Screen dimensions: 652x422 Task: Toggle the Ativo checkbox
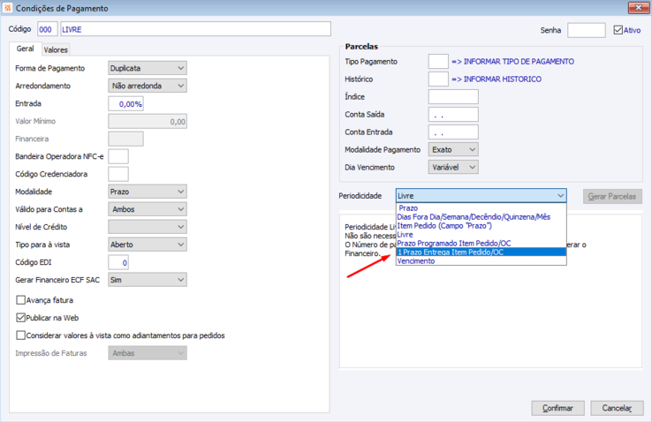click(x=618, y=30)
